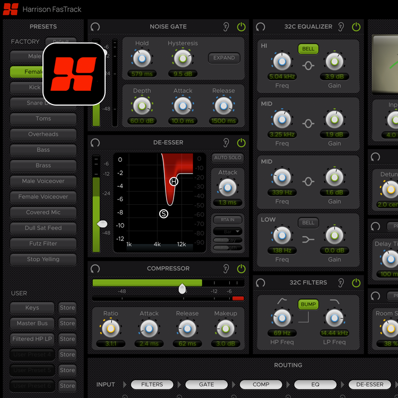
Task: Click the Noise Gate ear listen icon
Action: click(227, 27)
